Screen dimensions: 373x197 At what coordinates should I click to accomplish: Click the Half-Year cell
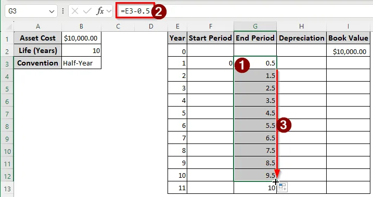coord(81,63)
